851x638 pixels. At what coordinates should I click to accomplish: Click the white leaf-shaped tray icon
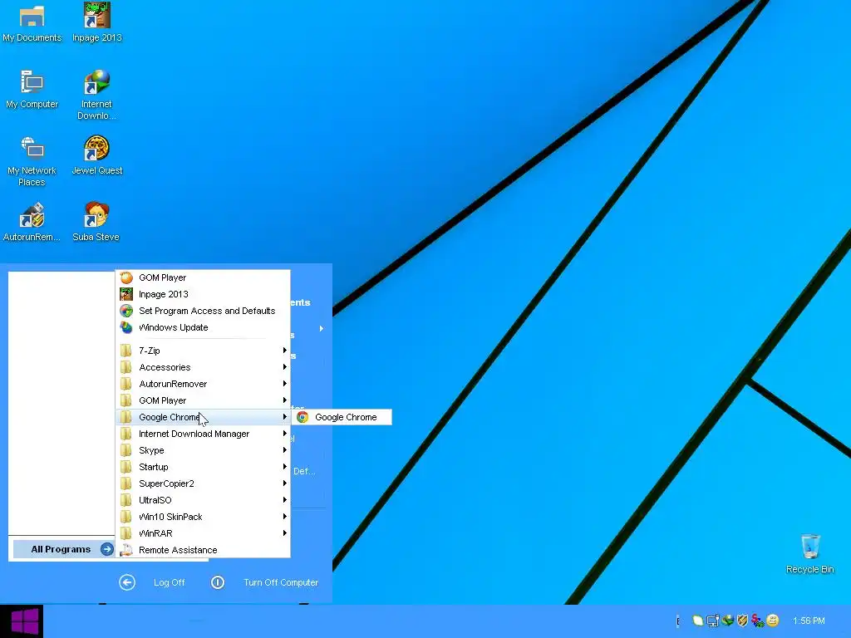[x=698, y=621]
